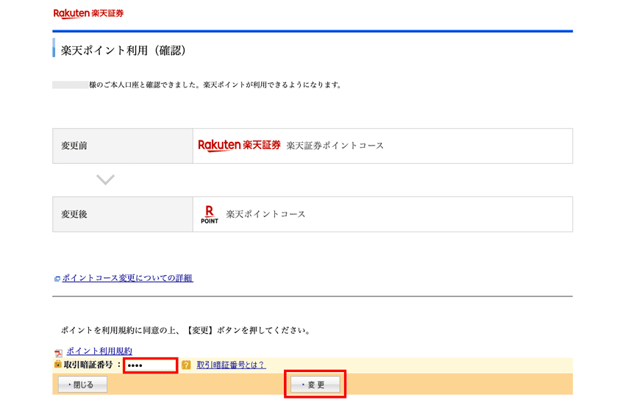Click the 取引暗証番号： label text
Viewport: 625px width, 400px height.
click(x=93, y=365)
